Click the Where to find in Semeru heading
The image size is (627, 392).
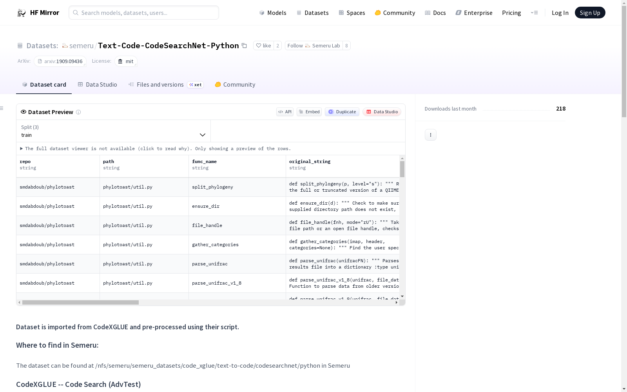pos(57,345)
